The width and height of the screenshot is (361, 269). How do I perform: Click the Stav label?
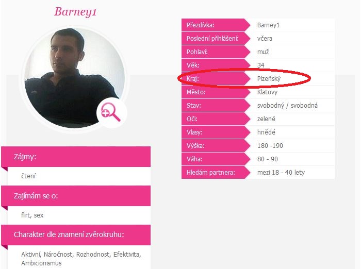pos(193,106)
